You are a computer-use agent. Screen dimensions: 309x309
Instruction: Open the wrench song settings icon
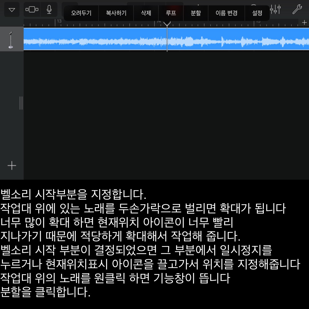click(297, 9)
